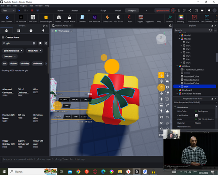Stop the running test with the red square
The width and height of the screenshot is (218, 175).
tap(32, 10)
